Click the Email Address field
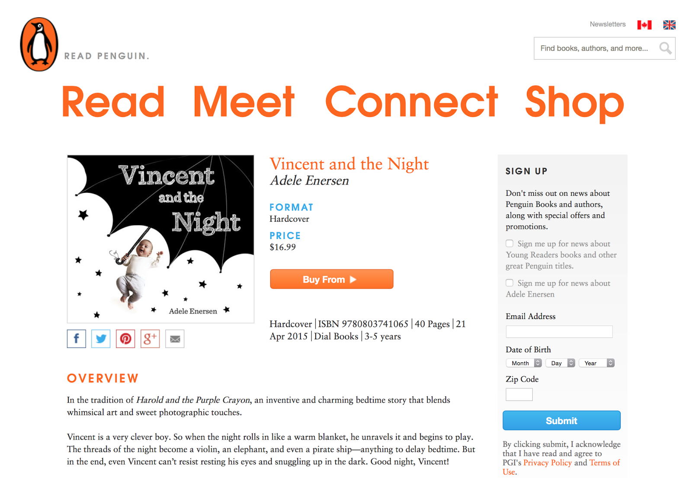This screenshot has width=692, height=478. tap(559, 331)
